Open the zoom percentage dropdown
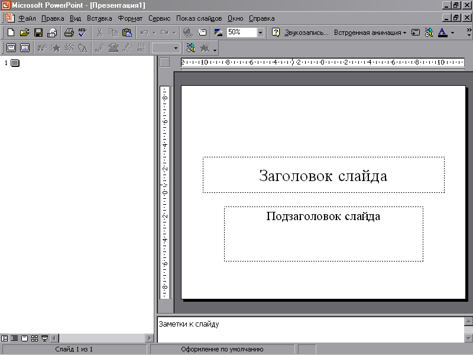The height and width of the screenshot is (355, 473). 261,33
